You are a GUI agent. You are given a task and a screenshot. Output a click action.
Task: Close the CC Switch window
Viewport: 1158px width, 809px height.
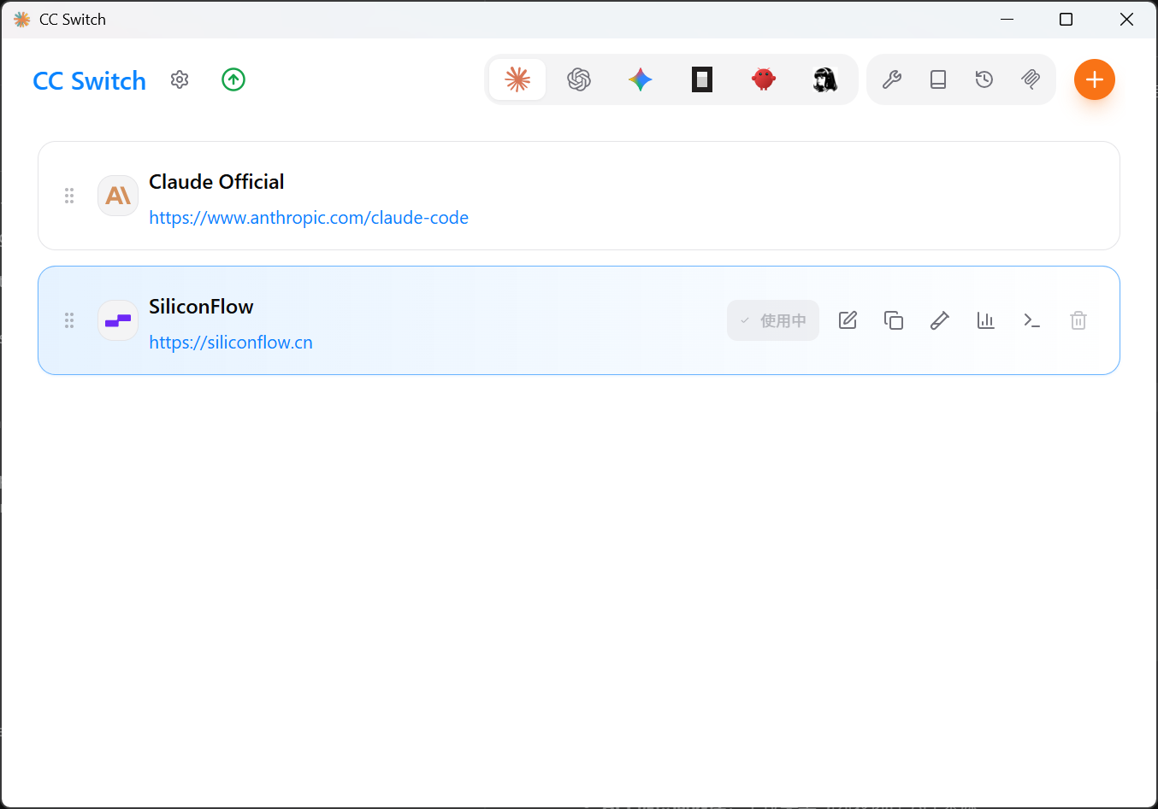point(1126,19)
